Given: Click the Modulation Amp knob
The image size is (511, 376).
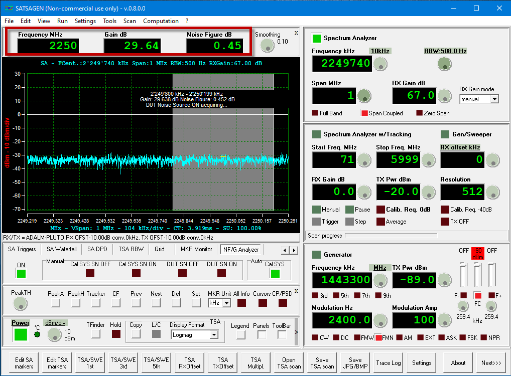Looking at the screenshot, I should coord(445,320).
